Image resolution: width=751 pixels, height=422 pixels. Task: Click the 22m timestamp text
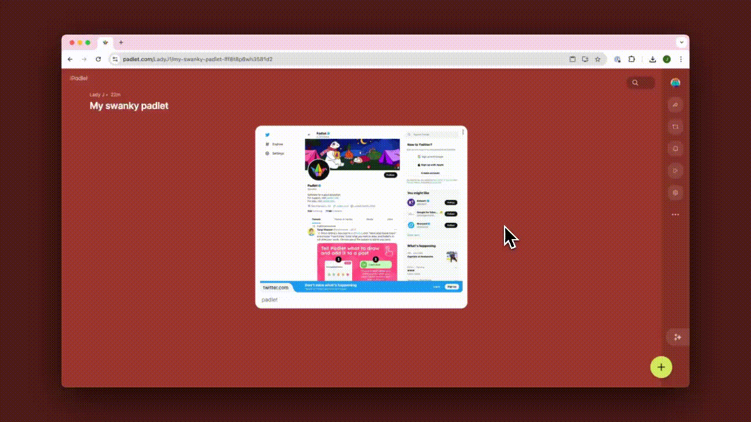tap(116, 94)
